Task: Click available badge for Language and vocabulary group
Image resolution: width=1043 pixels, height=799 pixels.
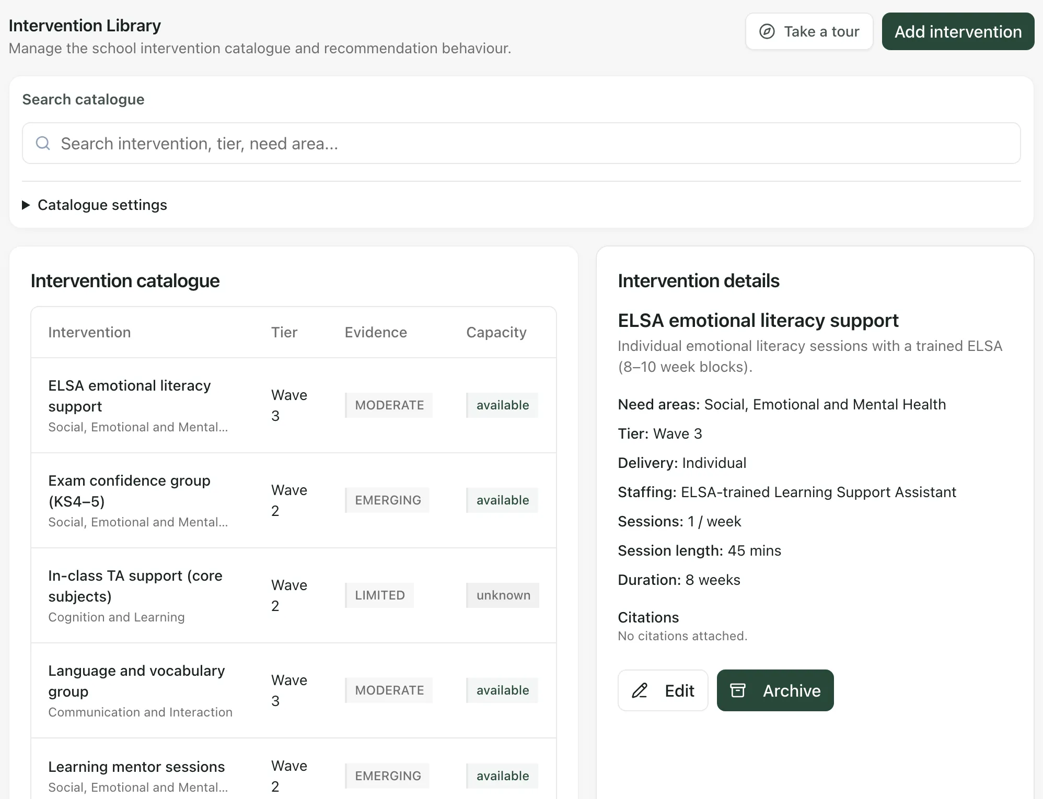Action: tap(502, 690)
